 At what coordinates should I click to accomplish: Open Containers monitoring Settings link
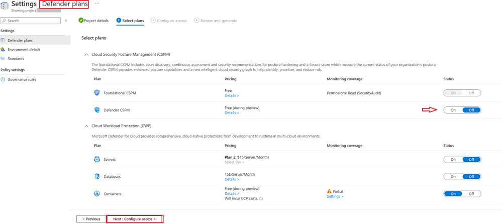point(335,197)
